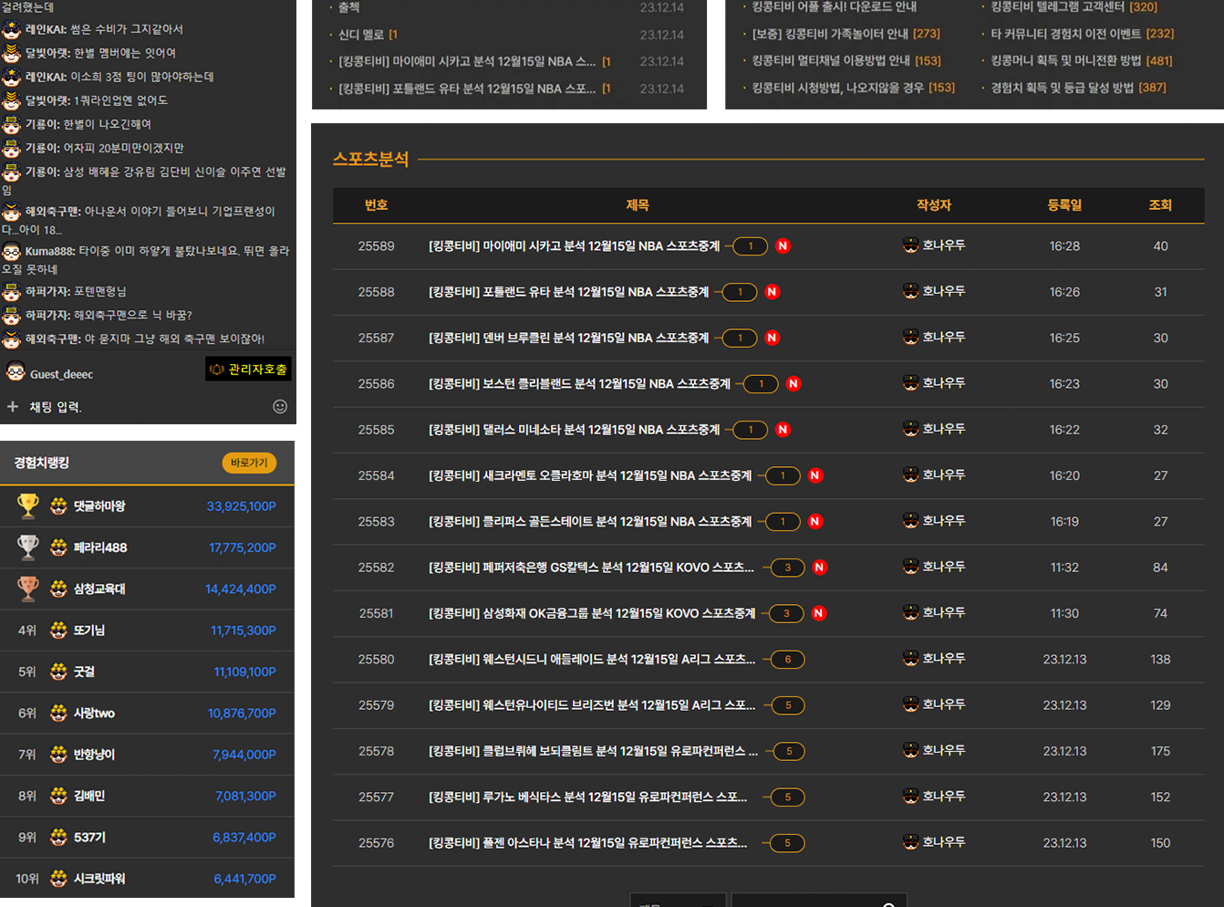This screenshot has height=907, width=1224.
Task: Click the gold trophy icon for 댓글하마왕
Action: click(28, 506)
